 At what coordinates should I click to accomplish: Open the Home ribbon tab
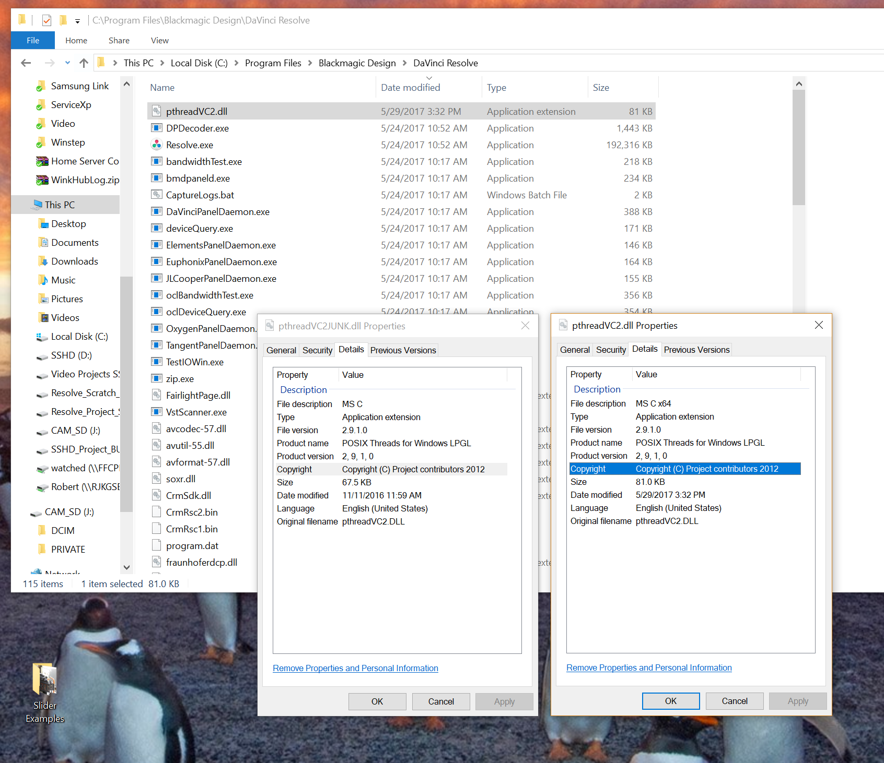76,40
